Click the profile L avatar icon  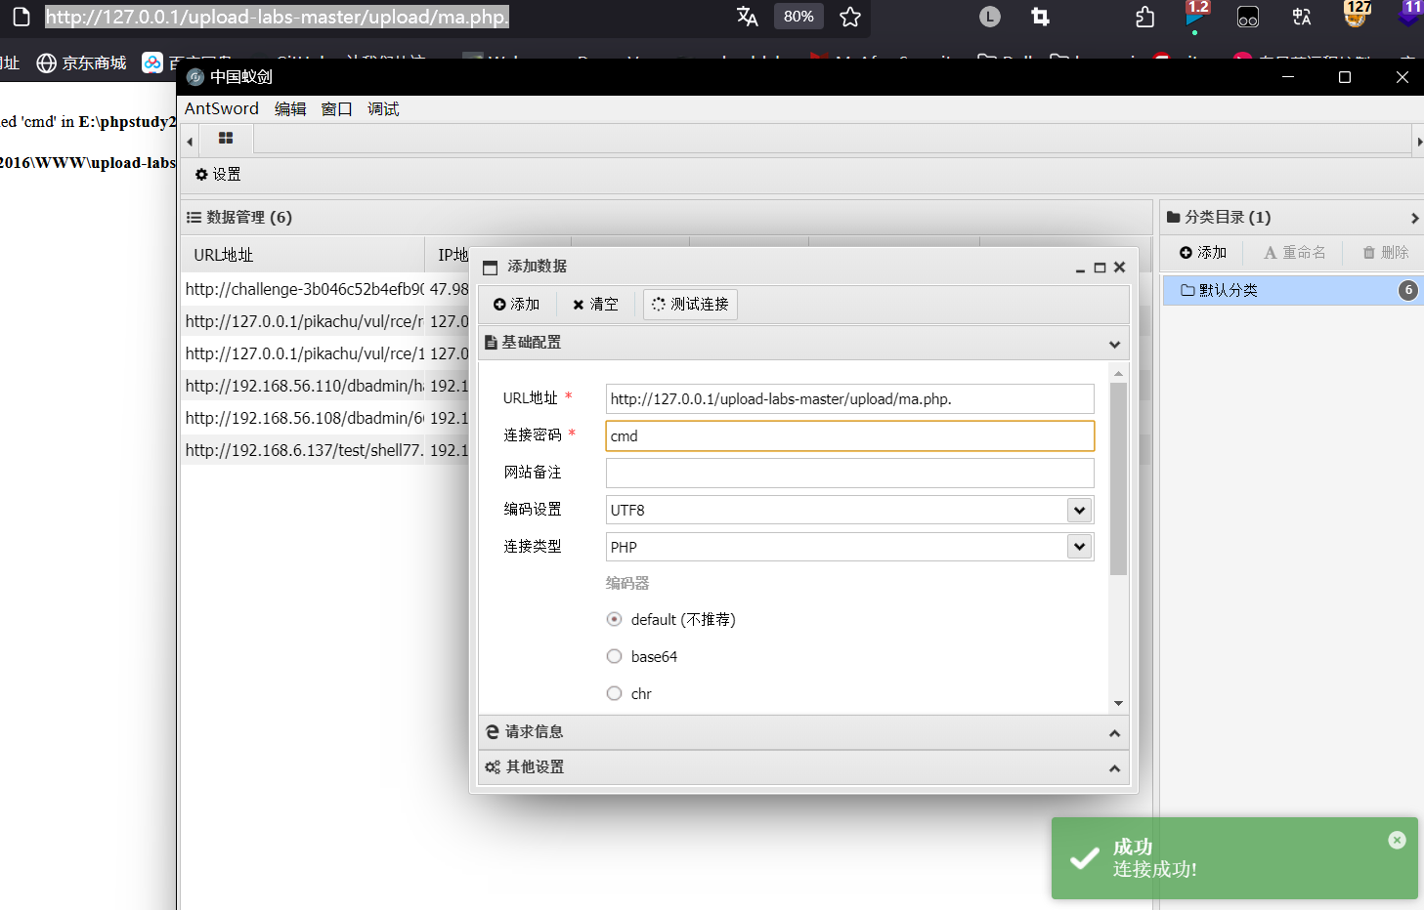tap(990, 17)
